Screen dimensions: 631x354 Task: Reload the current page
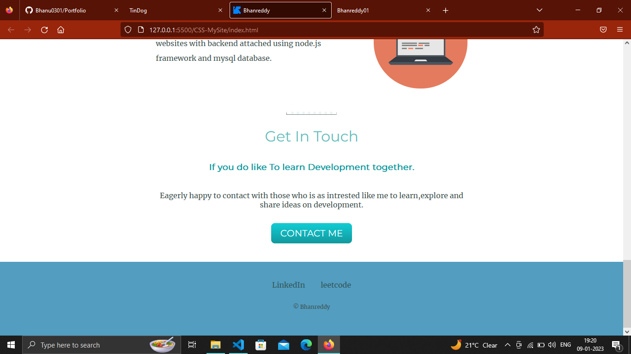pyautogui.click(x=44, y=29)
